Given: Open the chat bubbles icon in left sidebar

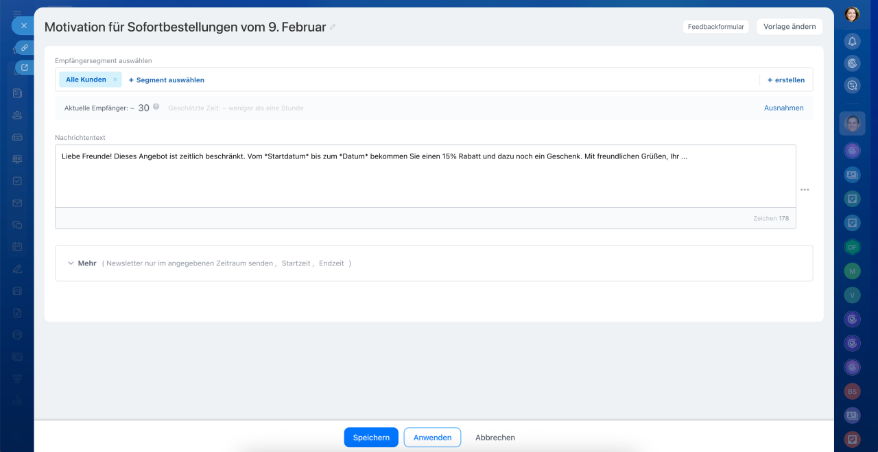Looking at the screenshot, I should [x=17, y=224].
